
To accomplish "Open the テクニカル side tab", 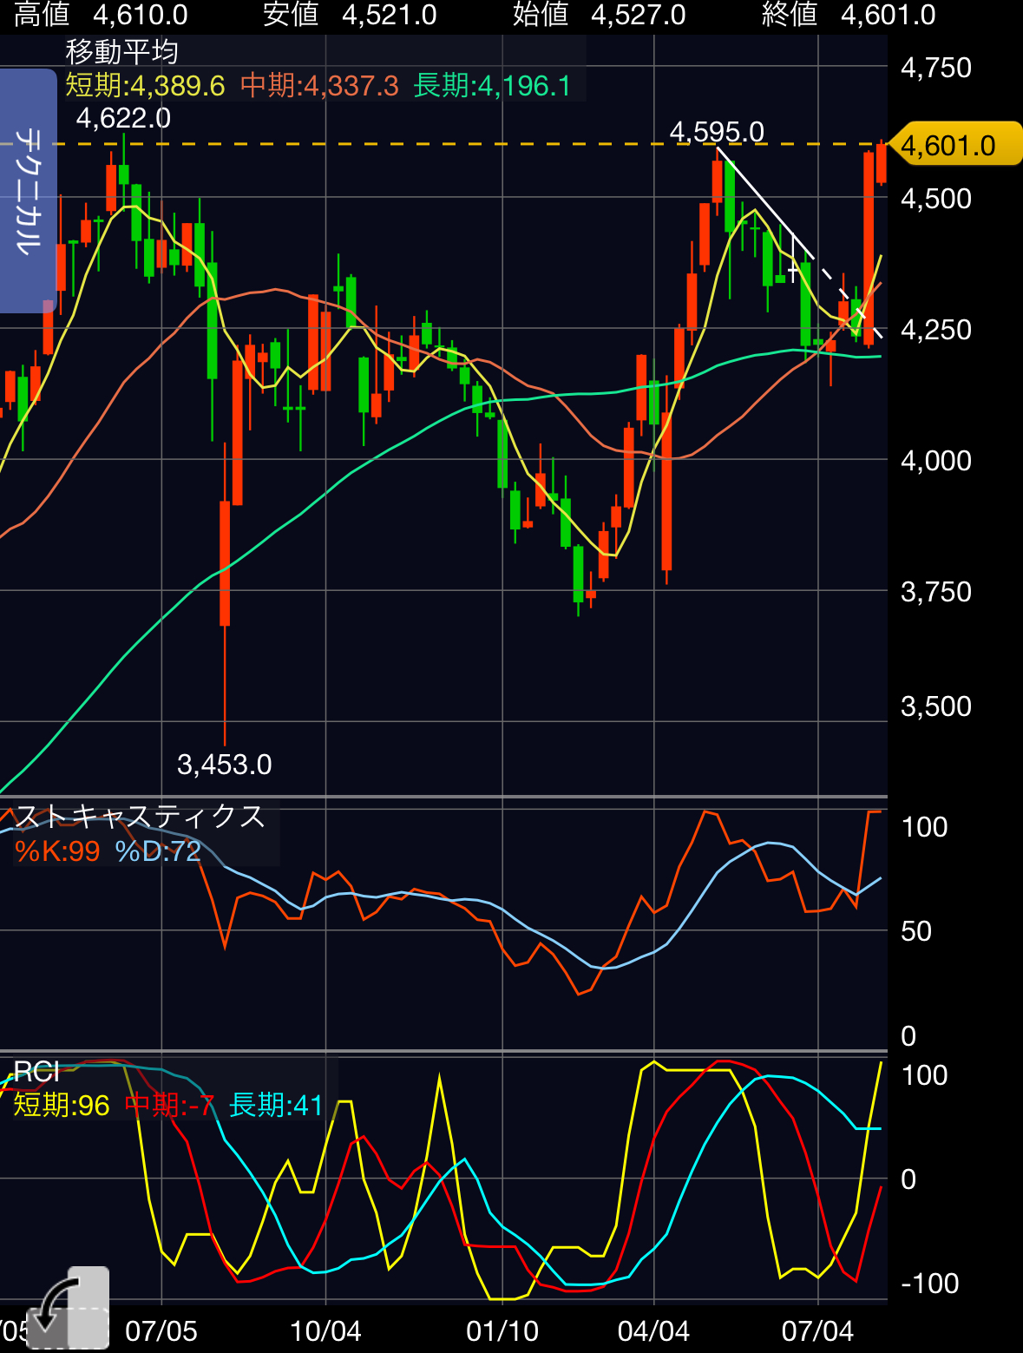I will [x=28, y=191].
